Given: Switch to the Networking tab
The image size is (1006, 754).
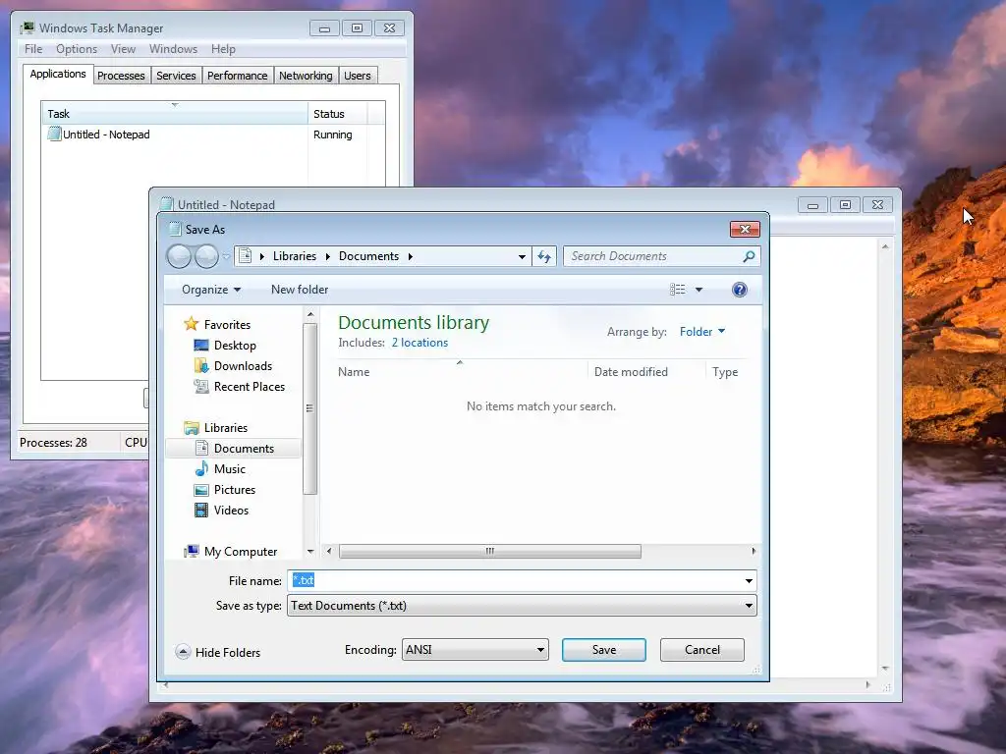Looking at the screenshot, I should pos(307,76).
